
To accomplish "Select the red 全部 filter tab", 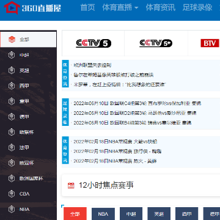I will [x=75, y=214].
